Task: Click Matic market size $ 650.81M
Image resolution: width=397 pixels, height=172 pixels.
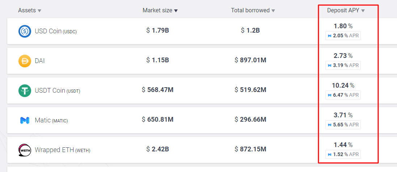Action: tap(157, 119)
